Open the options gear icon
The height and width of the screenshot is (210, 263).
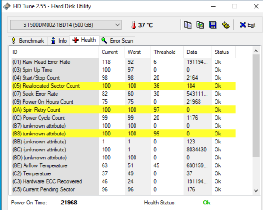point(225,25)
